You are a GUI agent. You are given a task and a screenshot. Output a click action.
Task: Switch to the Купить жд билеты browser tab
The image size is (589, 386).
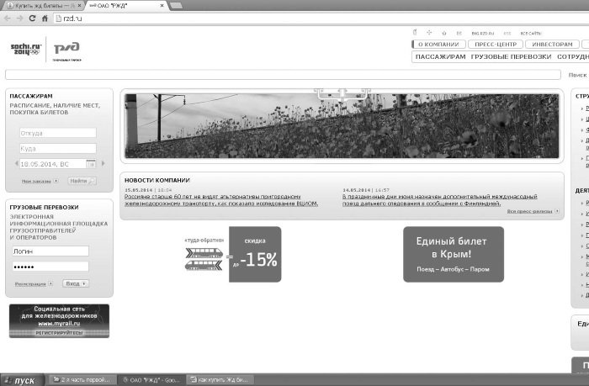pos(45,6)
